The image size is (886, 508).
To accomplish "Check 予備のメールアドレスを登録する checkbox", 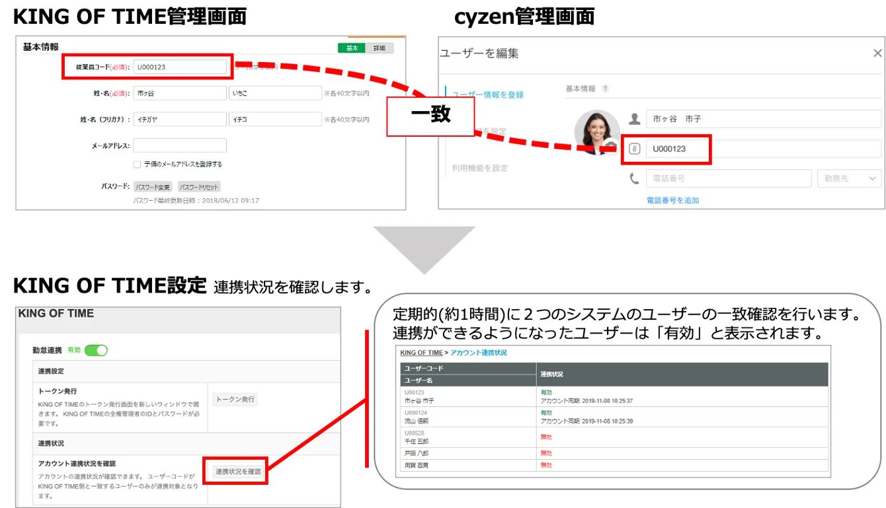I will click(x=137, y=164).
